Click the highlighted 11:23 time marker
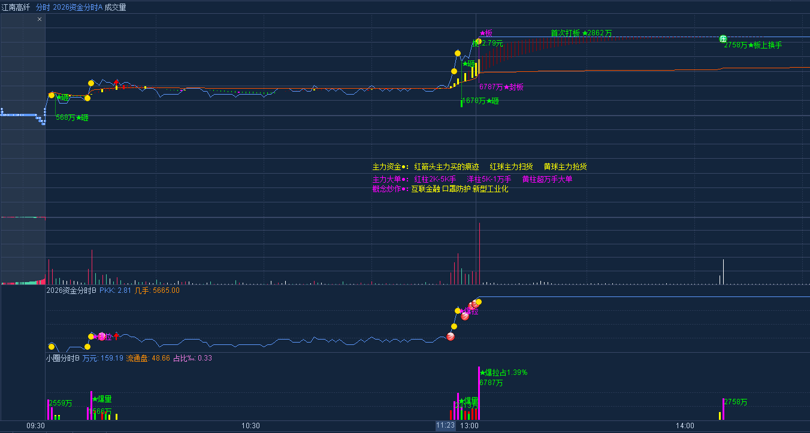The height and width of the screenshot is (433, 810). (445, 426)
